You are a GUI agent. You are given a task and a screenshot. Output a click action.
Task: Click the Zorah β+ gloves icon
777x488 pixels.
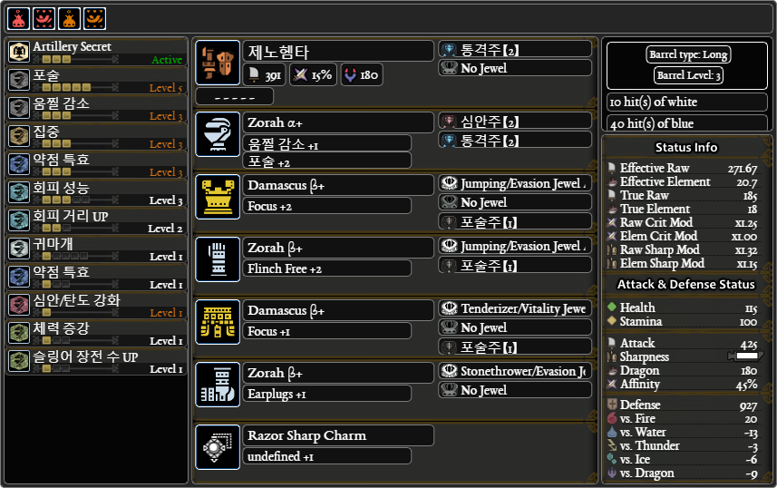pyautogui.click(x=218, y=259)
